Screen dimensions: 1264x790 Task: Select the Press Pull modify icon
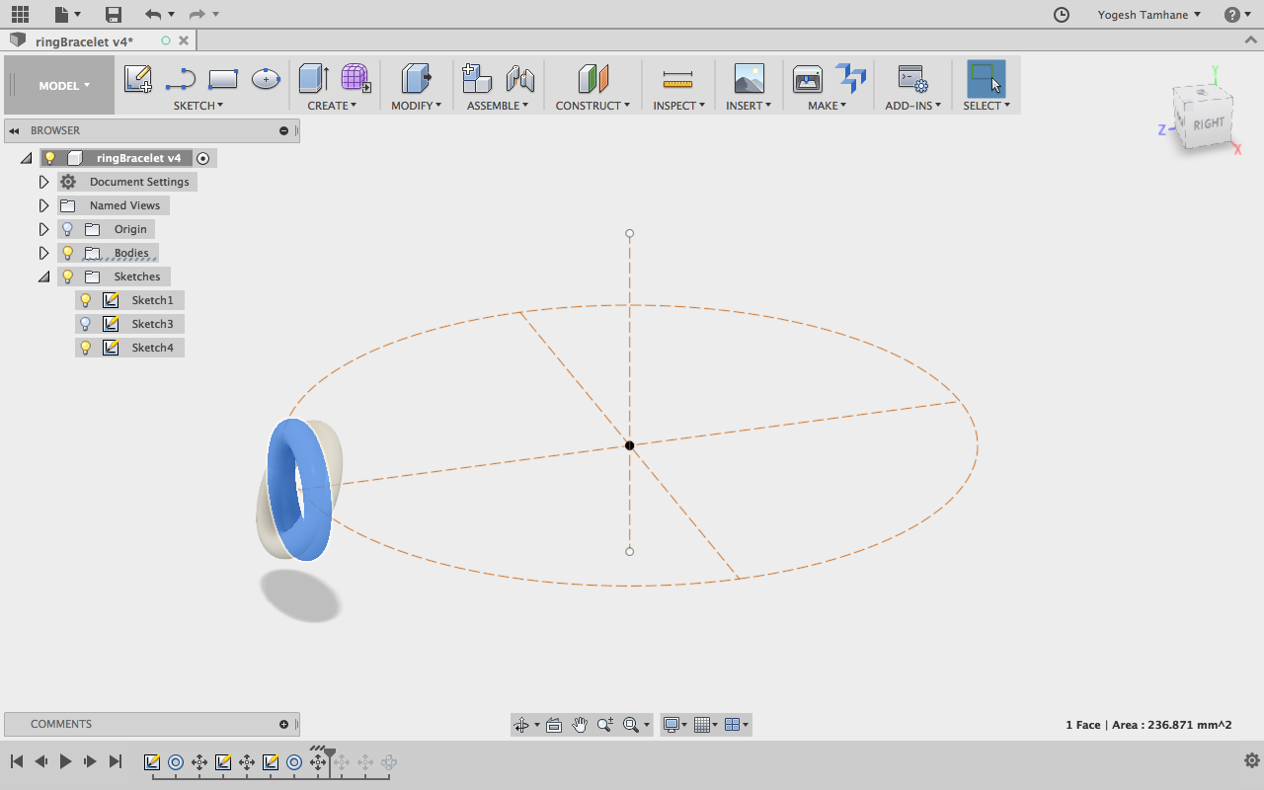[417, 79]
